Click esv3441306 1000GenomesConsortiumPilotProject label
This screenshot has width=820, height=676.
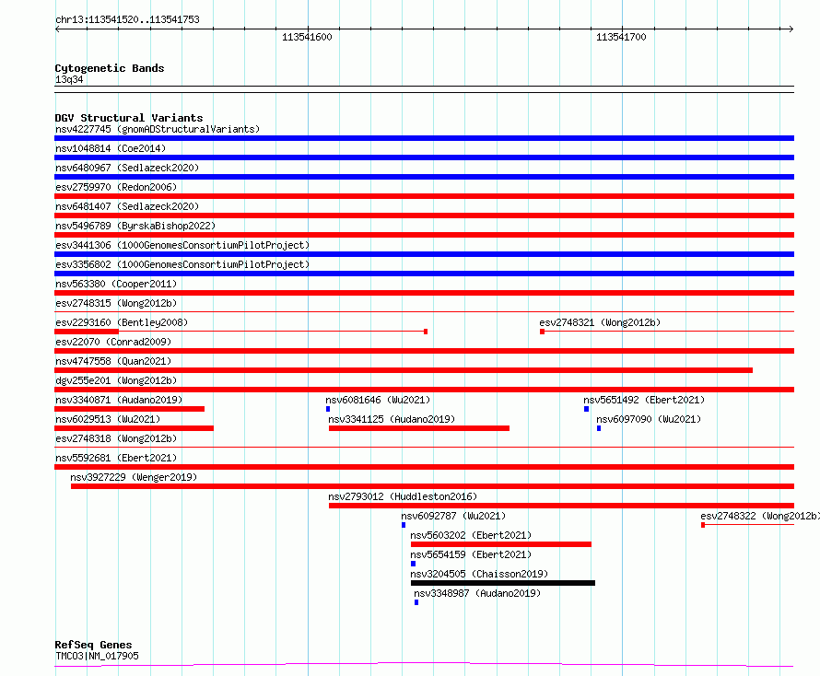[182, 245]
